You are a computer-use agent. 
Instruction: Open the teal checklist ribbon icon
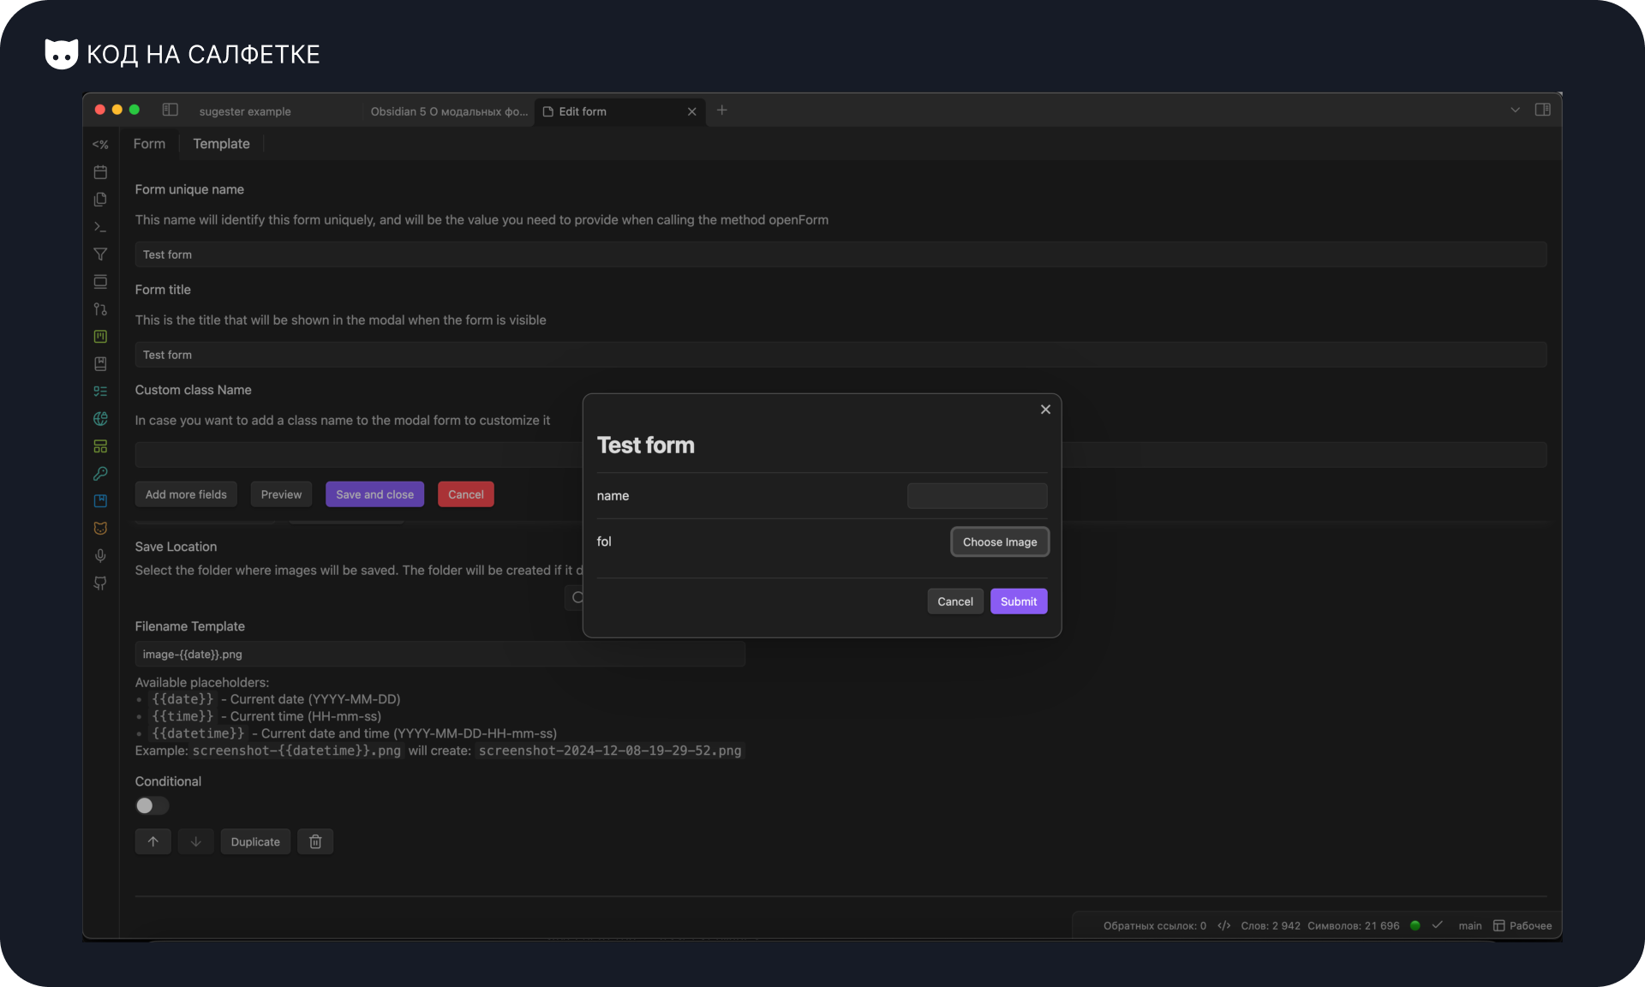100,392
